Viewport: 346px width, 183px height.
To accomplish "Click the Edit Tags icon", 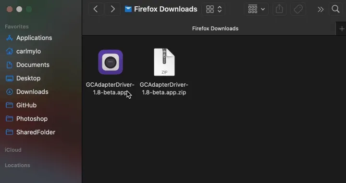I will tap(298, 9).
